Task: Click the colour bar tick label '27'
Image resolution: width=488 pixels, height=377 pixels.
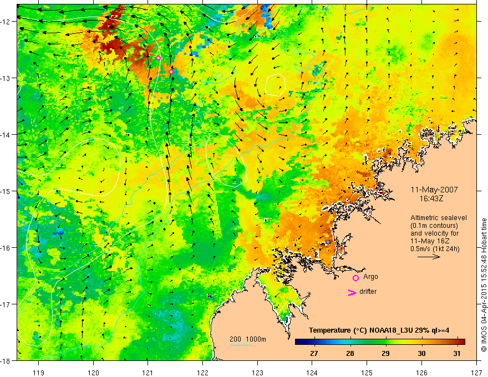Action: pyautogui.click(x=314, y=354)
